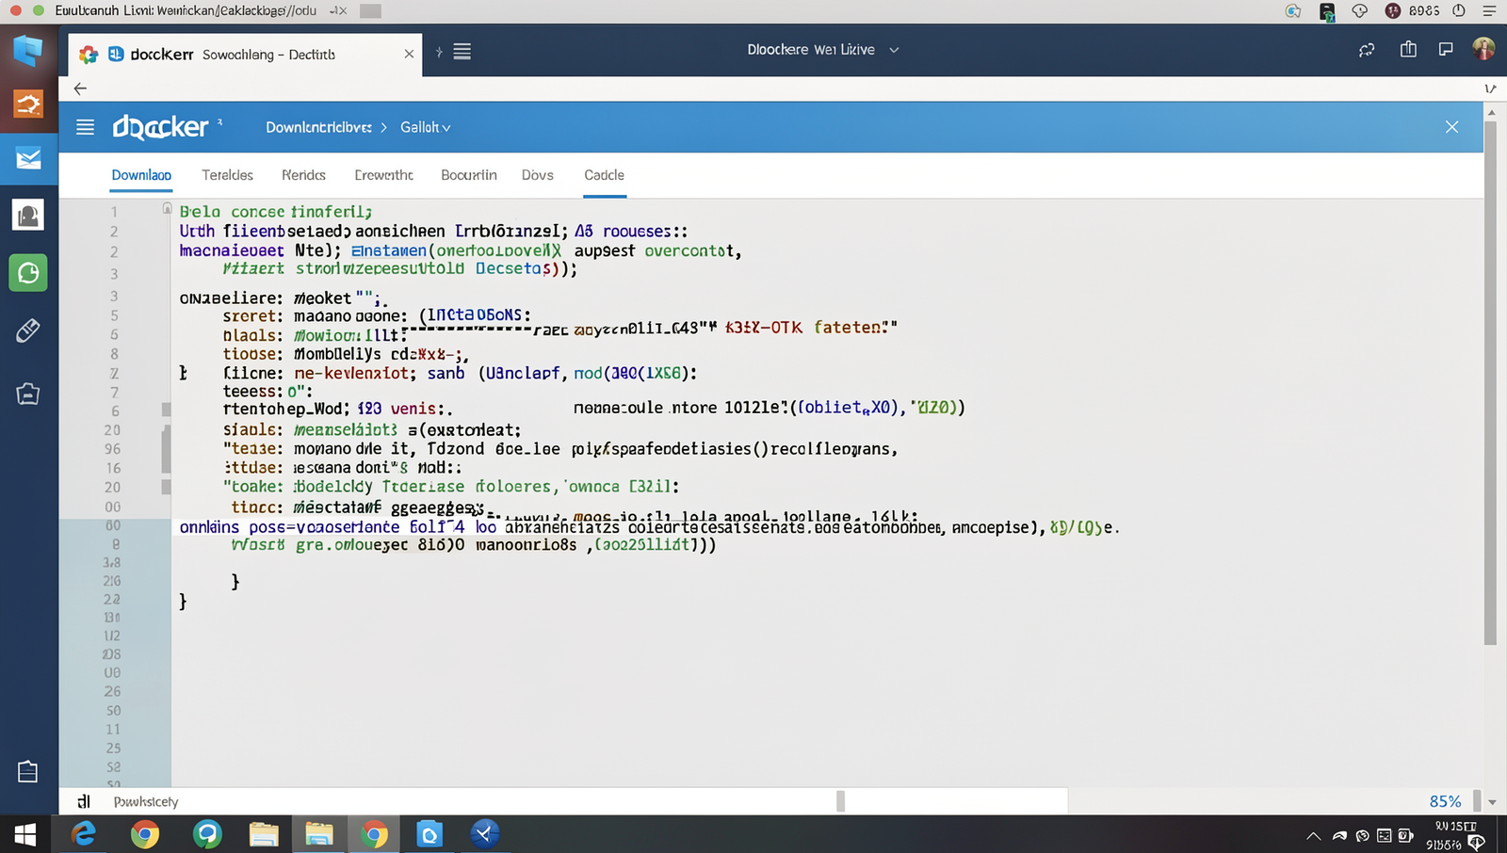Viewport: 1507px width, 853px height.
Task: Show hidden system tray icons
Action: point(1313,836)
